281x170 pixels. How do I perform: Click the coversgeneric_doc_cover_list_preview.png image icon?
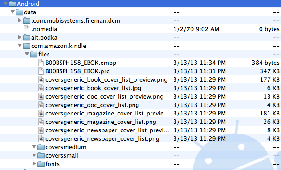(41, 96)
